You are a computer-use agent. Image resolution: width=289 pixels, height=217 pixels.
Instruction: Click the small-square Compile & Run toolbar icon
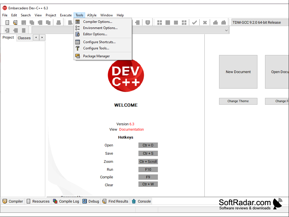(x=176, y=23)
